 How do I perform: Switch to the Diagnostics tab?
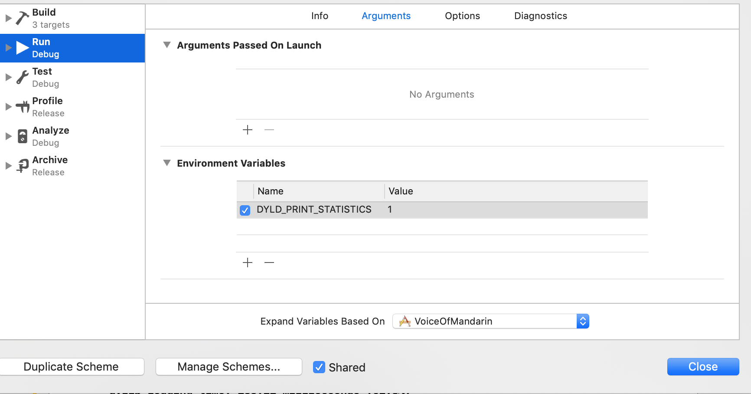point(540,16)
